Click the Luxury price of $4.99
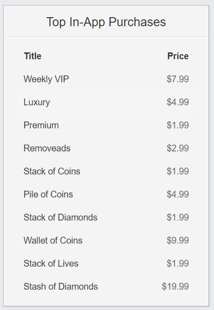Screen dimensions: 214x310 (177, 102)
